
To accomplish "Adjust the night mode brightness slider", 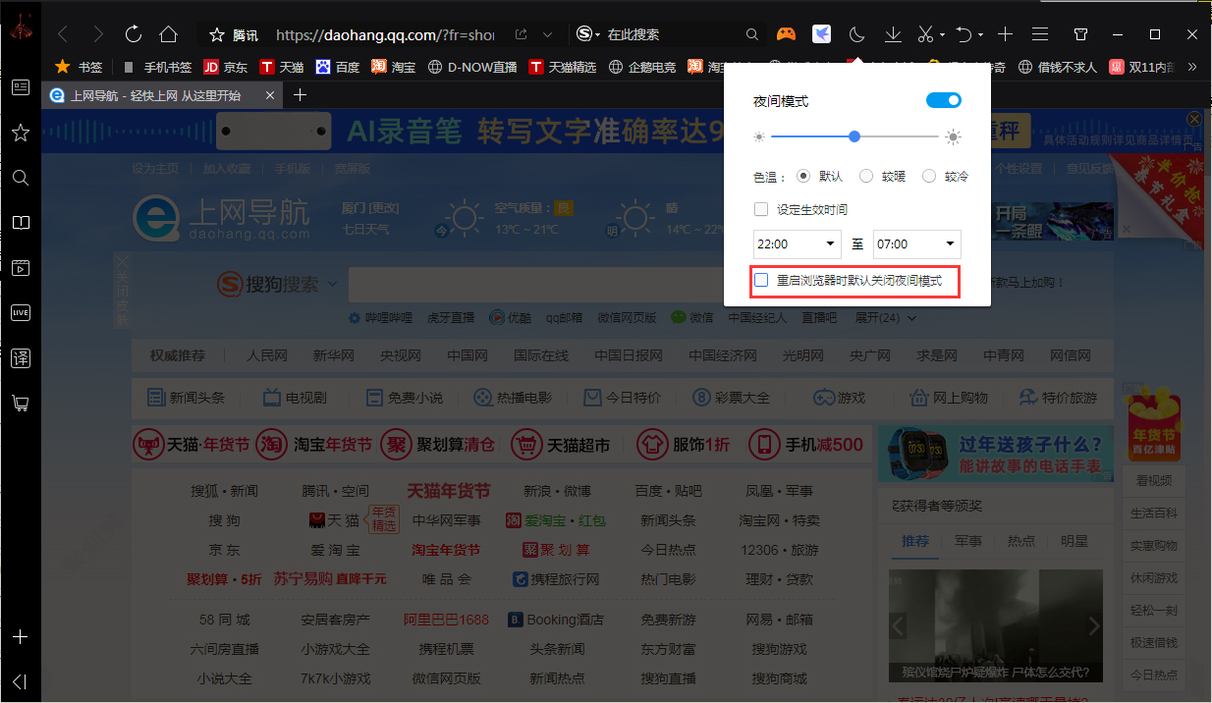I will tap(854, 135).
